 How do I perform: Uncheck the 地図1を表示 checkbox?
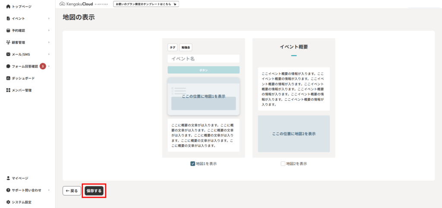(193, 164)
